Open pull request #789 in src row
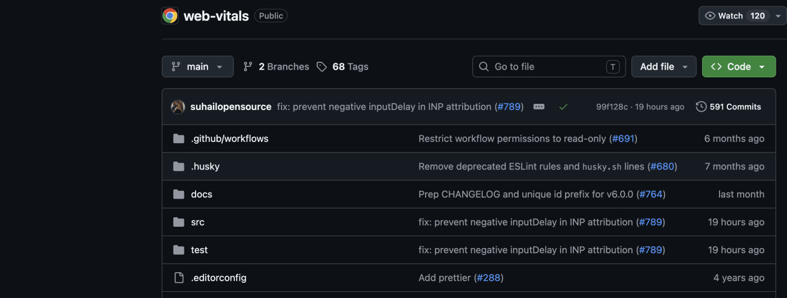Screen dimensions: 787x298 (x=651, y=222)
